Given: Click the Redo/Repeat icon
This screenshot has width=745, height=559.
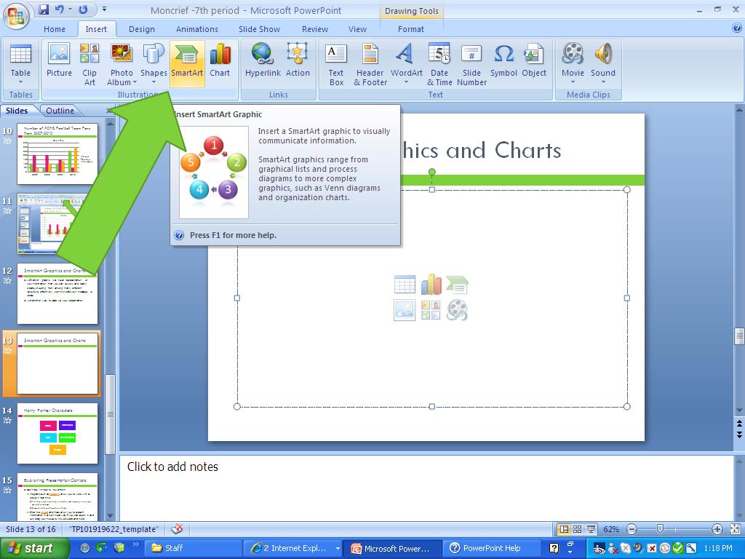Looking at the screenshot, I should 83,9.
